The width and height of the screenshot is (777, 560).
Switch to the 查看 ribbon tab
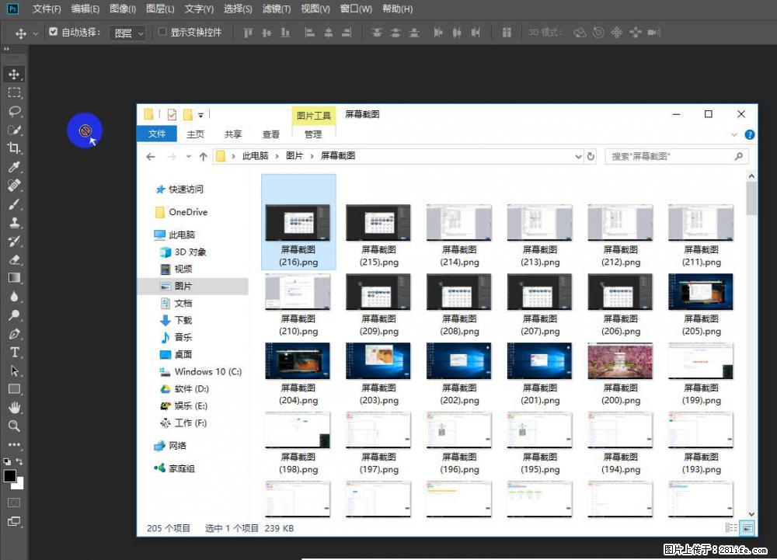click(x=271, y=134)
